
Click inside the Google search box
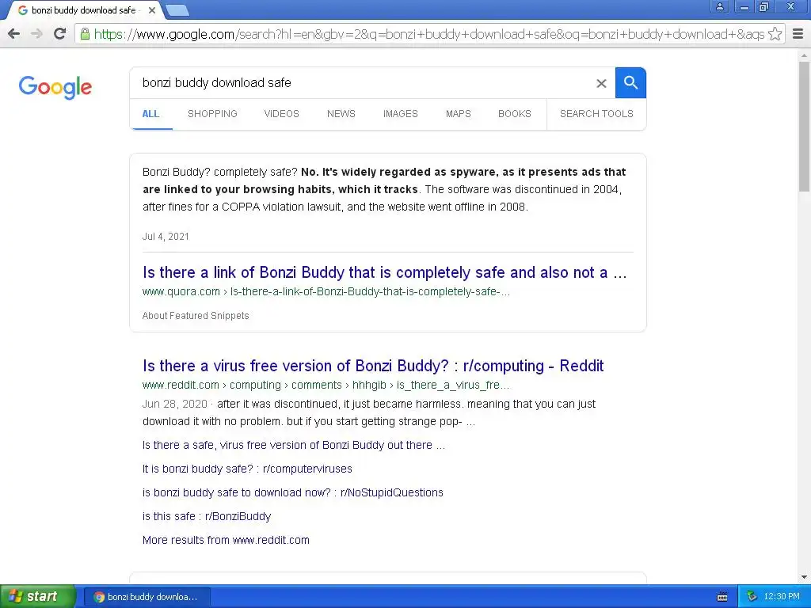tap(362, 82)
